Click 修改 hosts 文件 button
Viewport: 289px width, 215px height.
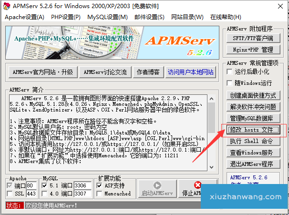tap(253, 130)
